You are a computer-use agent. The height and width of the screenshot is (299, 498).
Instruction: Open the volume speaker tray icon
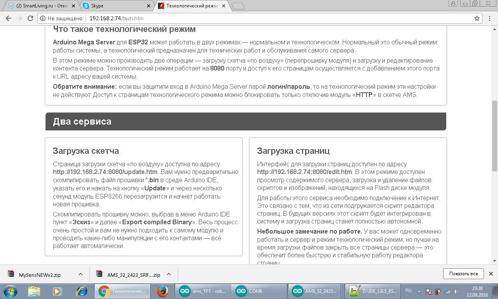click(x=456, y=291)
